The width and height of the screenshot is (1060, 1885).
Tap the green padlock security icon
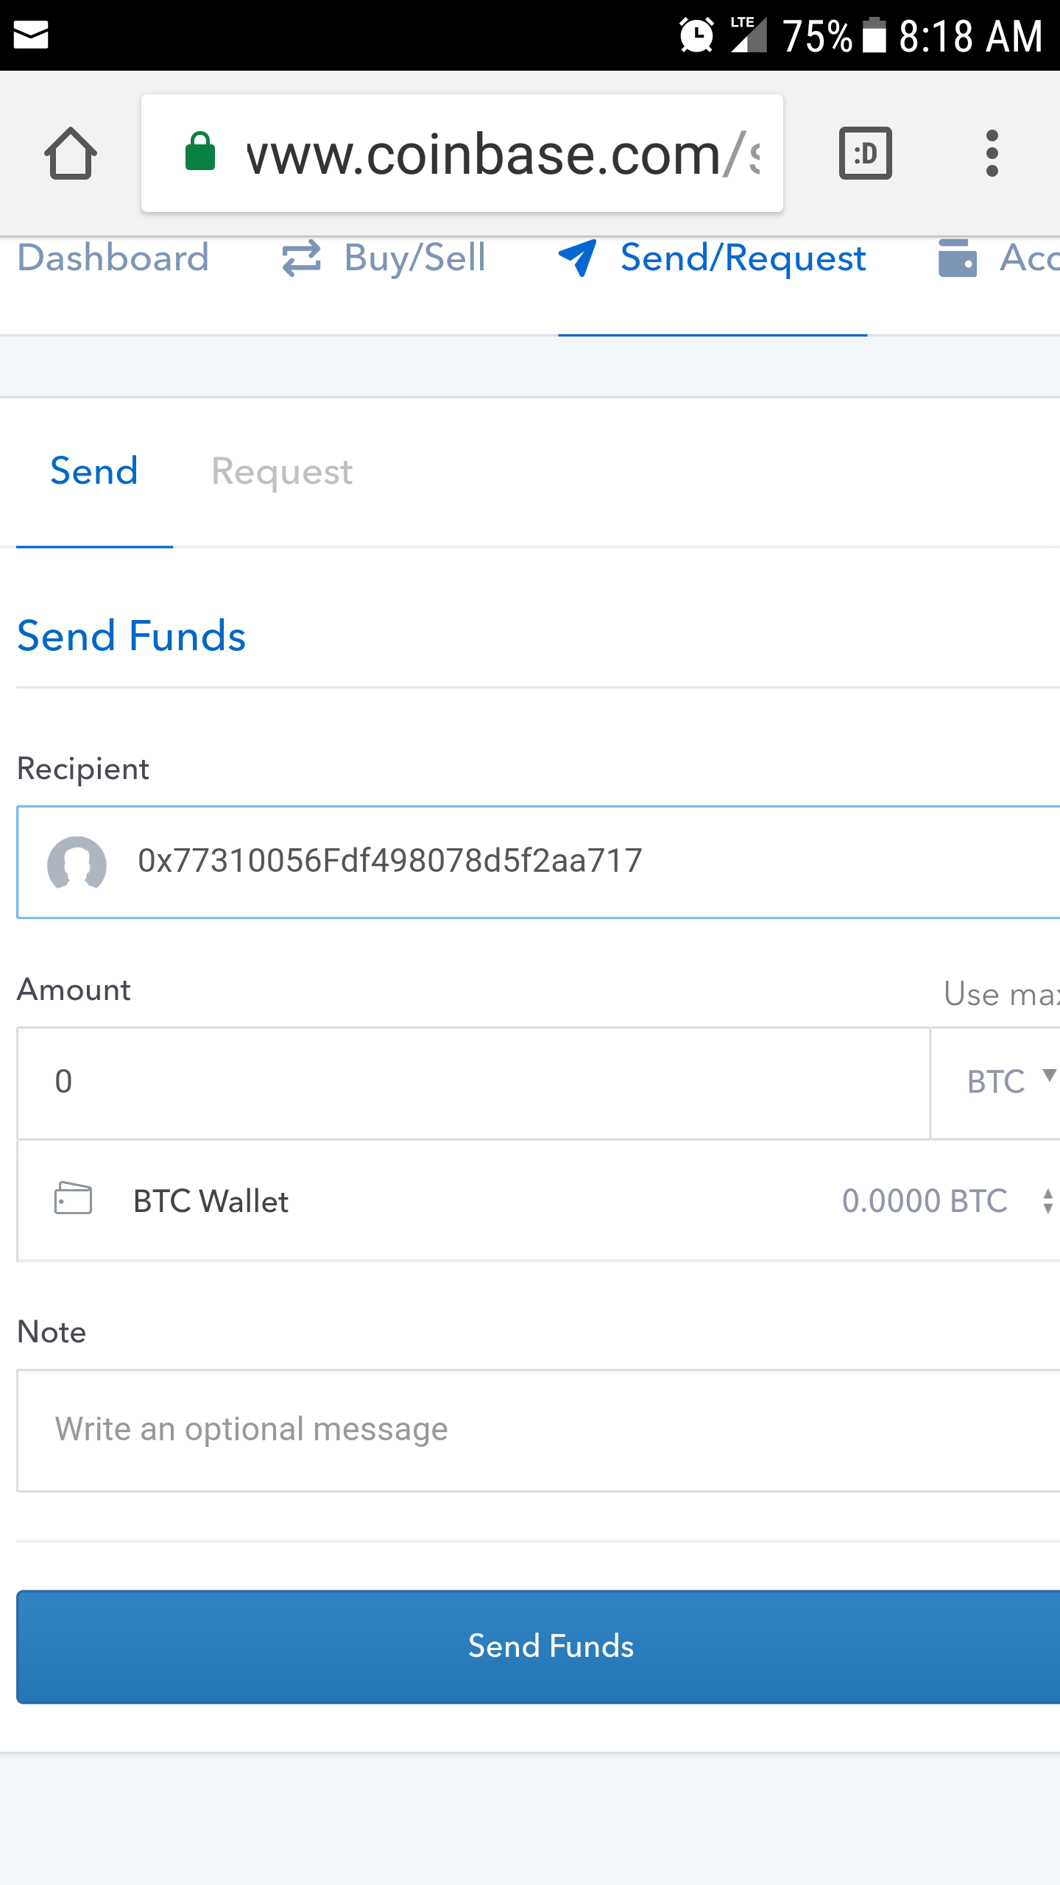point(200,152)
